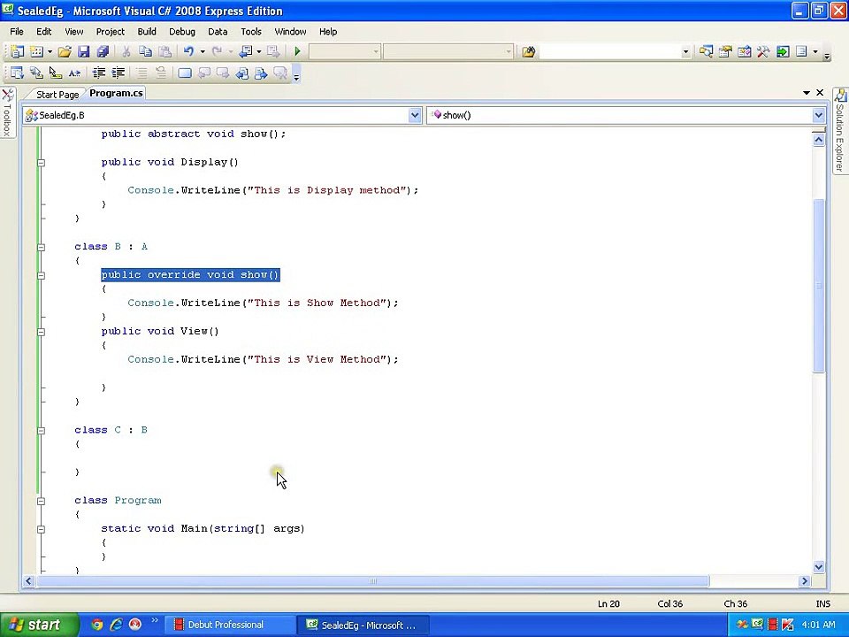Click the Cut scissors icon
The height and width of the screenshot is (637, 849).
(x=126, y=51)
